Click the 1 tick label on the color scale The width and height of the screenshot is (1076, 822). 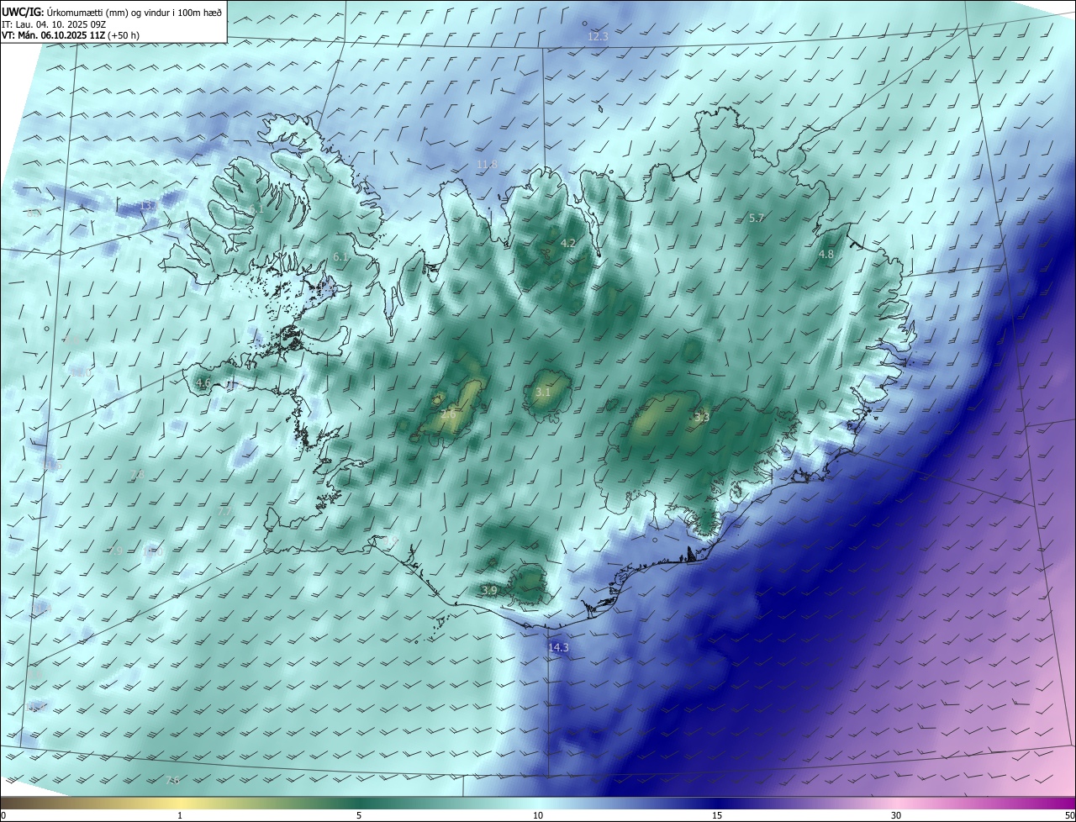(x=180, y=815)
